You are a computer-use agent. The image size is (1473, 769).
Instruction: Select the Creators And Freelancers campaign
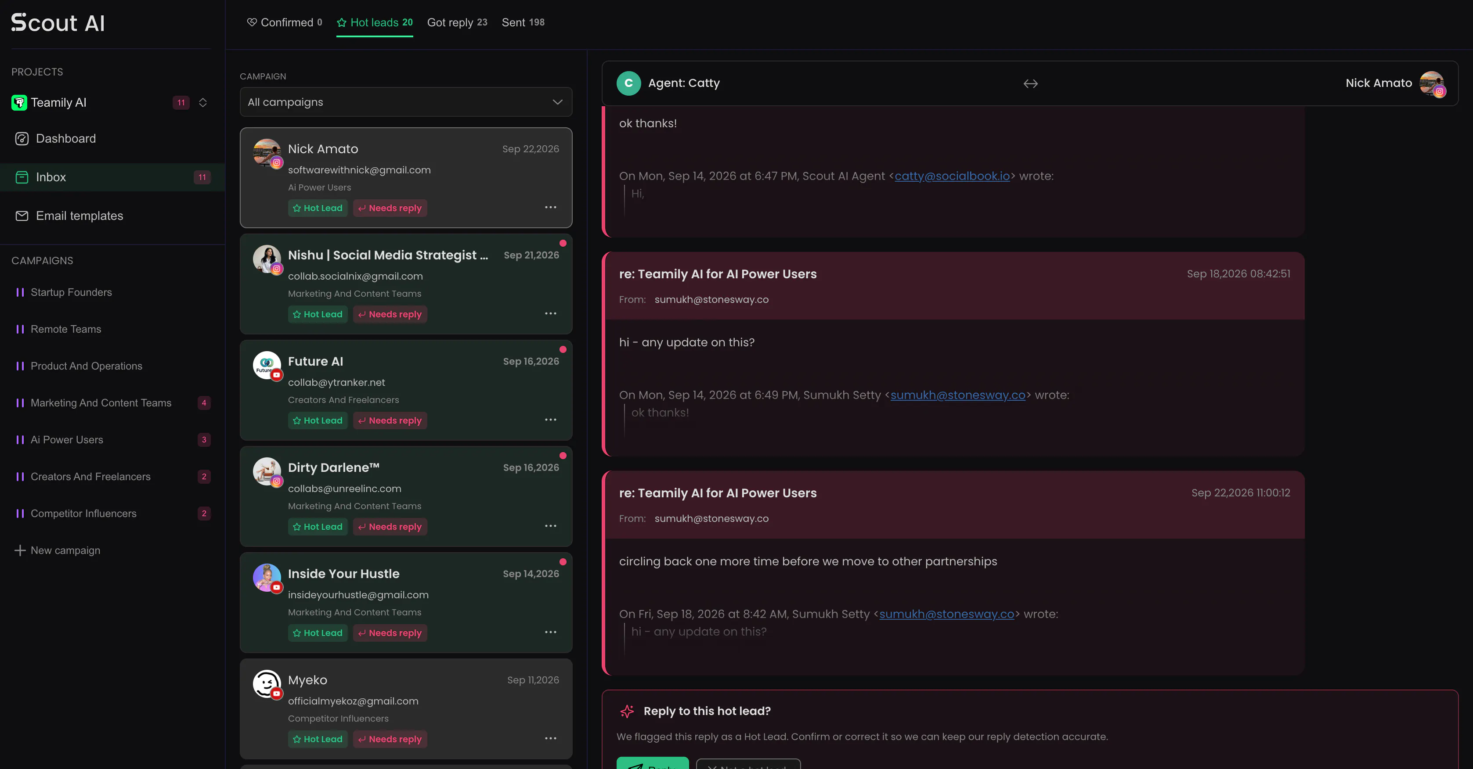pos(90,477)
